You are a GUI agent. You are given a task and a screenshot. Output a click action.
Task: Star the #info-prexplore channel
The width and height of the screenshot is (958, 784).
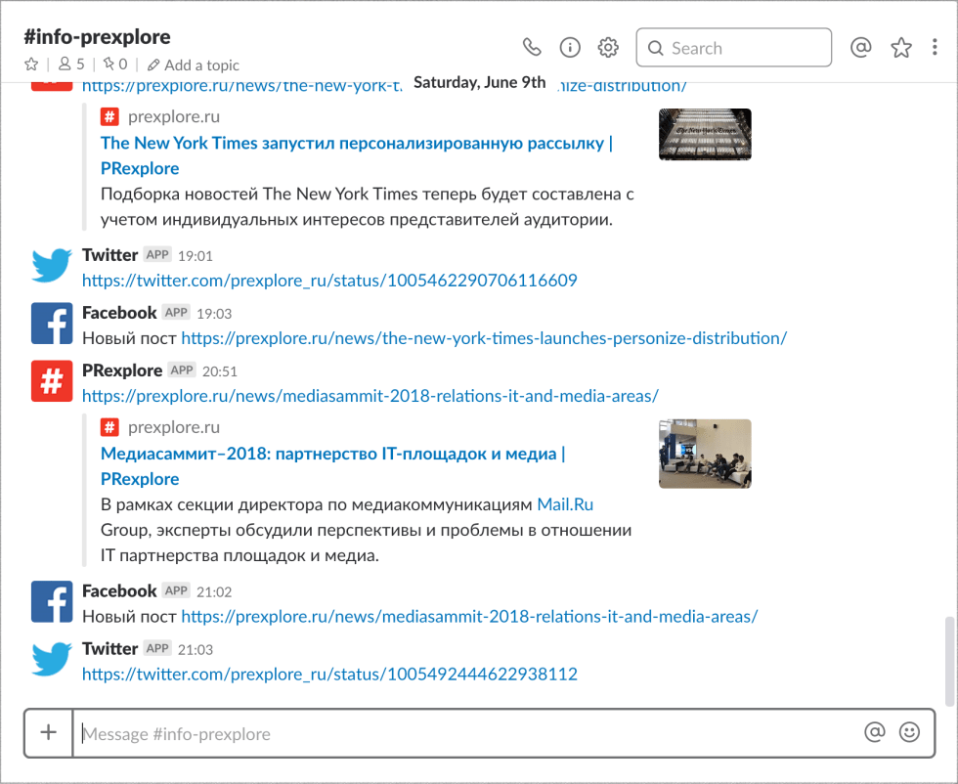coord(31,65)
